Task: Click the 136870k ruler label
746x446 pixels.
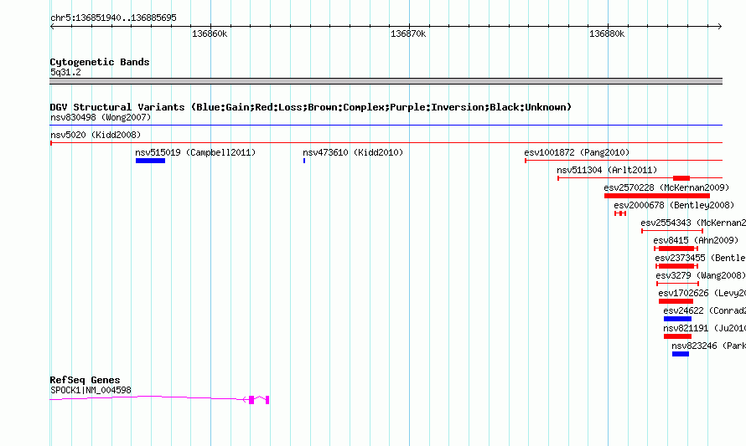Action: tap(408, 33)
